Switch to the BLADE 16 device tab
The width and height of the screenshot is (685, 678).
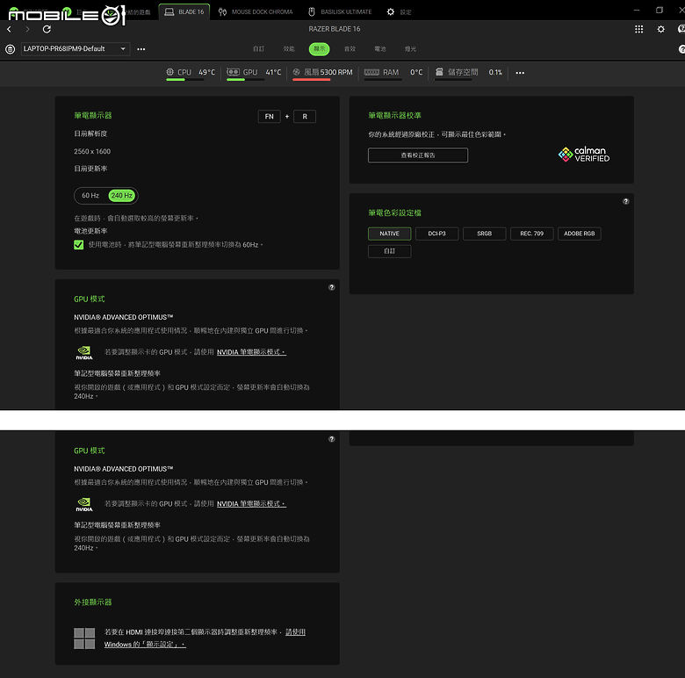184,11
